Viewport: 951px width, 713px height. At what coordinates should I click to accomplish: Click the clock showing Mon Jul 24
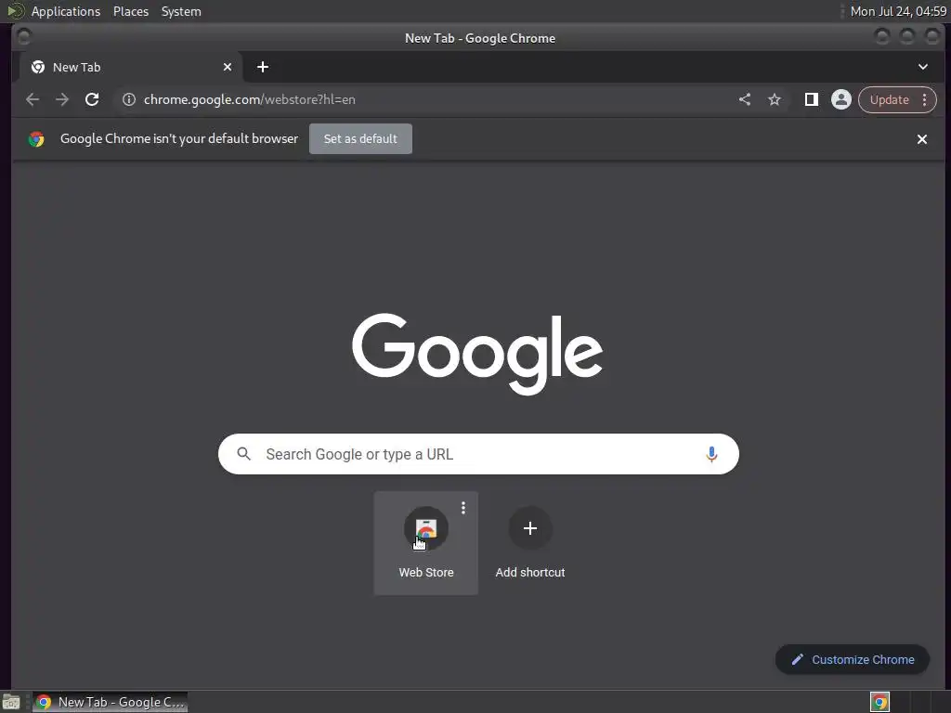point(898,11)
